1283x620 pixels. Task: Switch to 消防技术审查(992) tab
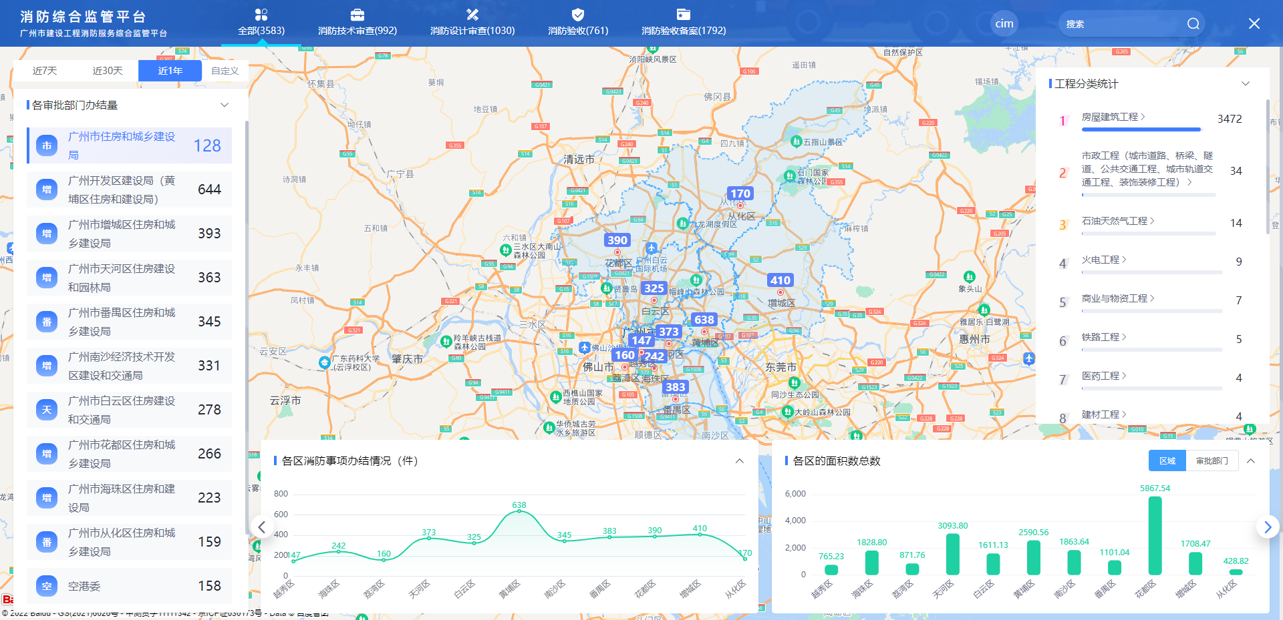click(x=358, y=23)
